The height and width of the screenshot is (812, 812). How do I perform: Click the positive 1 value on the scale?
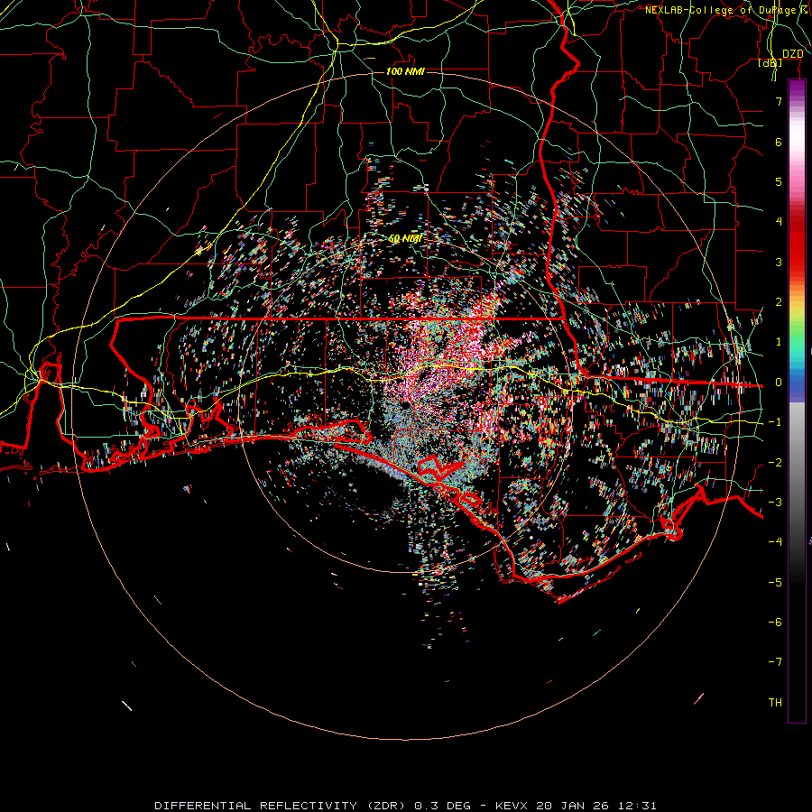(x=779, y=342)
